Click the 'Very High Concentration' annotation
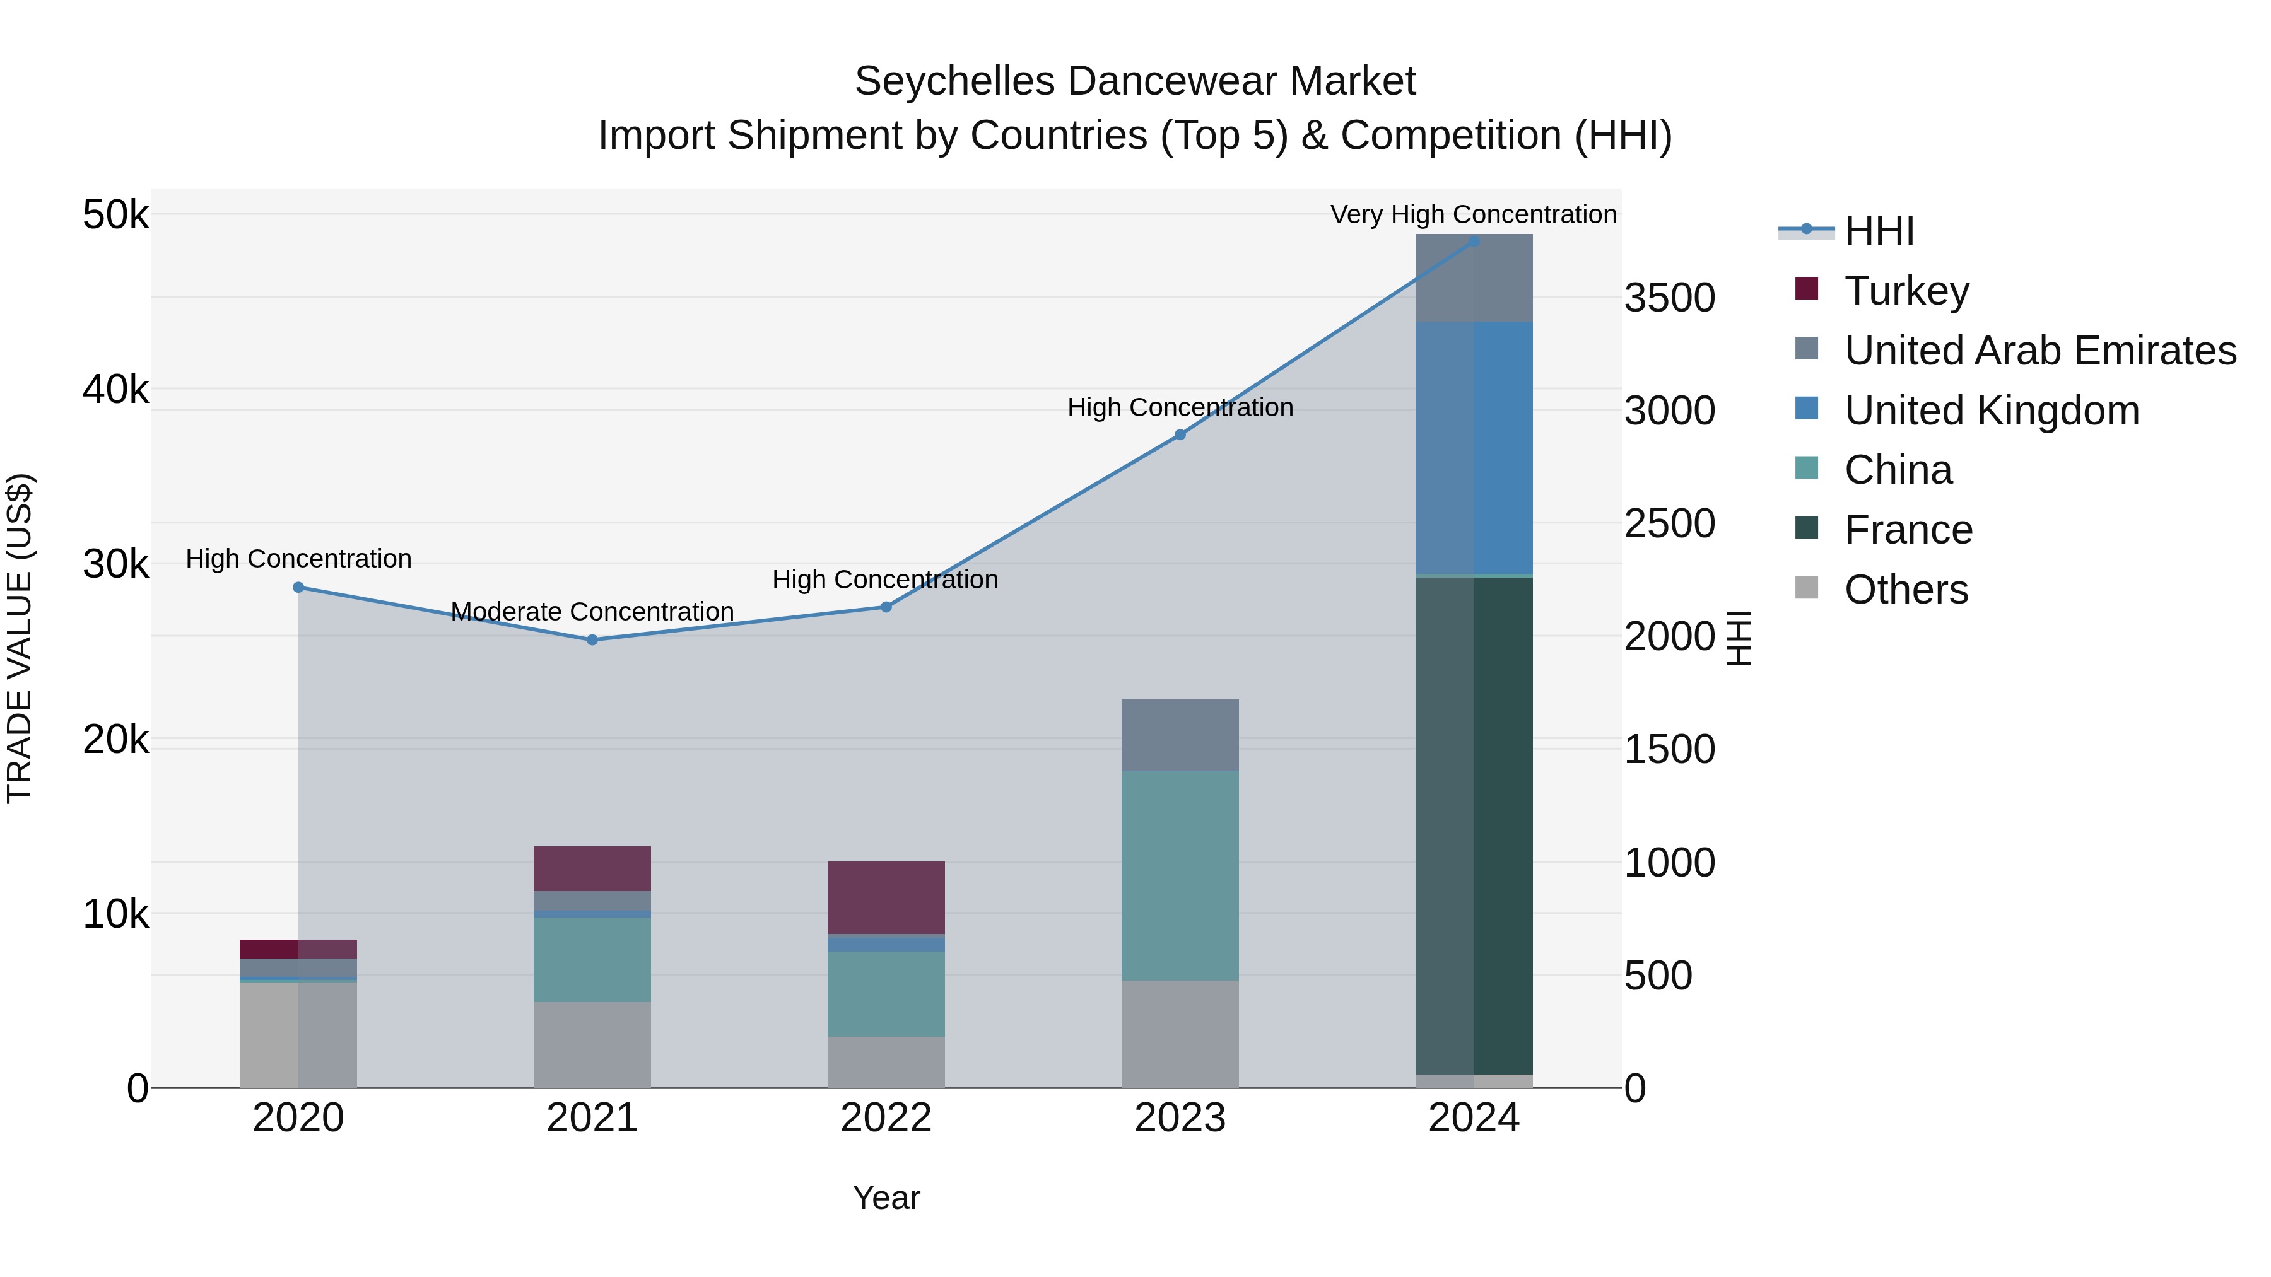The width and height of the screenshot is (2271, 1277). coord(1473,214)
